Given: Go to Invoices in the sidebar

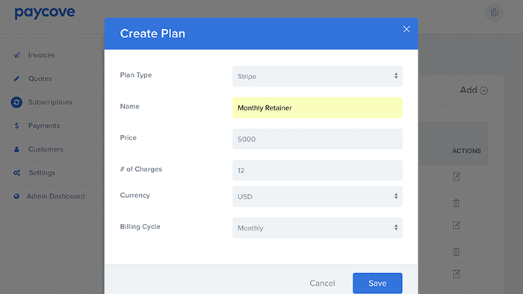Looking at the screenshot, I should tap(41, 55).
